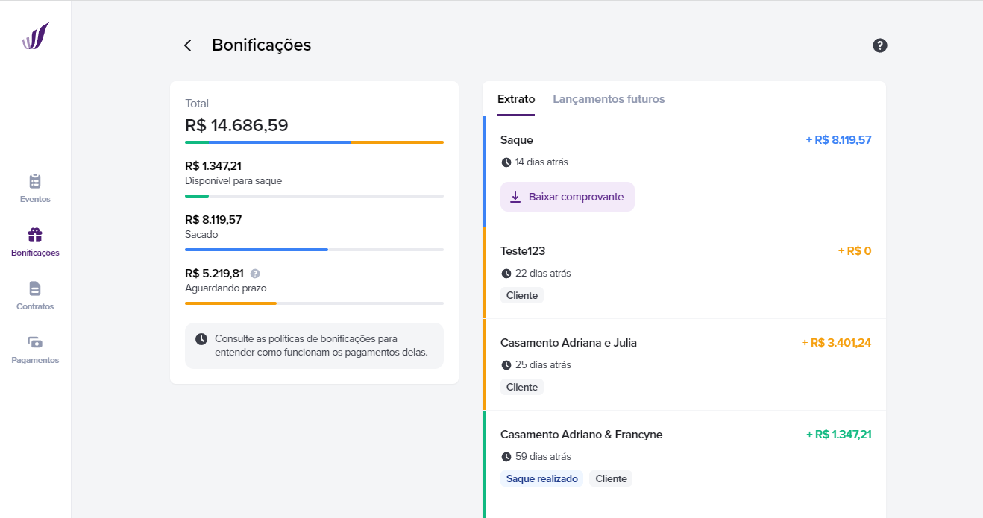
Task: Click the R$ 5.219,81 pending value
Action: [x=214, y=273]
